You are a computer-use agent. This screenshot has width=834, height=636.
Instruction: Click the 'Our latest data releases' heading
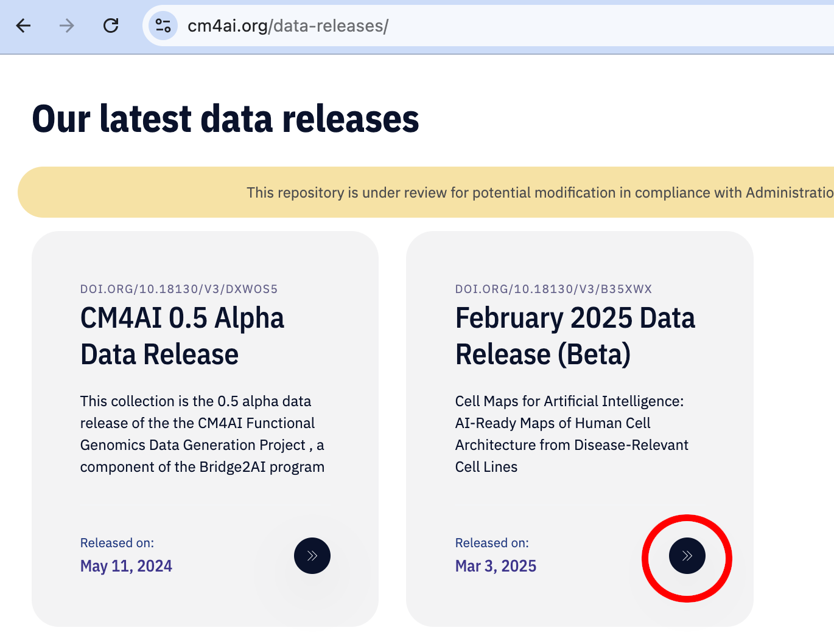click(x=226, y=119)
